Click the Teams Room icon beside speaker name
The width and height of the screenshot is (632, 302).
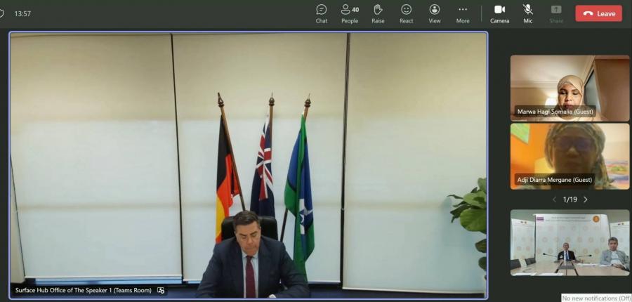pos(161,290)
